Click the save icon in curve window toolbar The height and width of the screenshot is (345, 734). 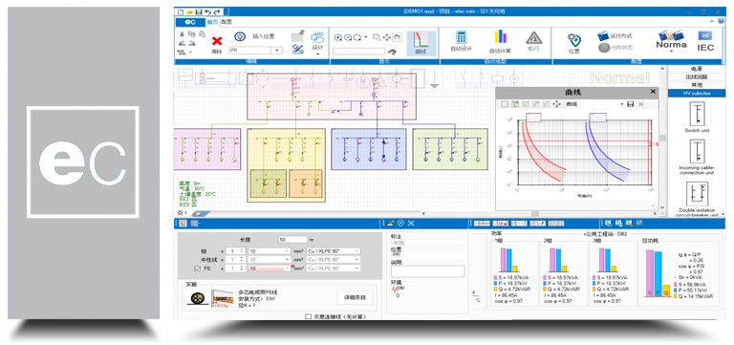tap(630, 104)
